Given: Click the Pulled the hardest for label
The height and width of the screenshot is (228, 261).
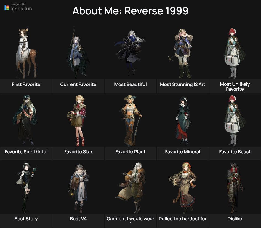Looking at the screenshot, I should (x=183, y=219).
